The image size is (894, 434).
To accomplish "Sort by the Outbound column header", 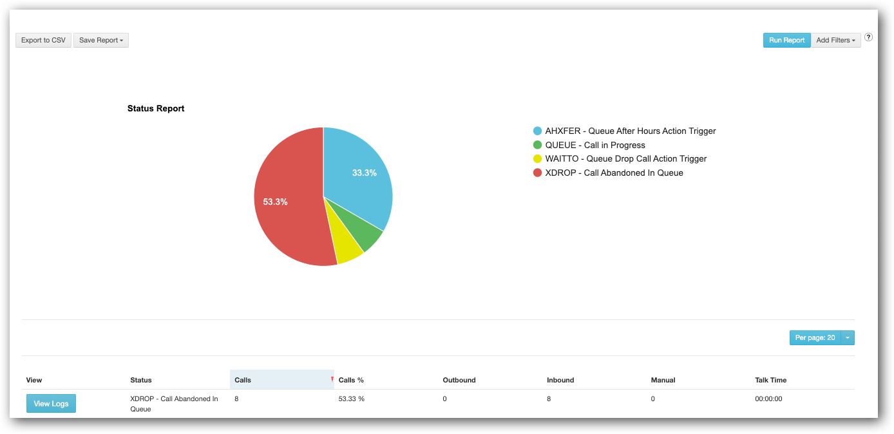I will [459, 380].
